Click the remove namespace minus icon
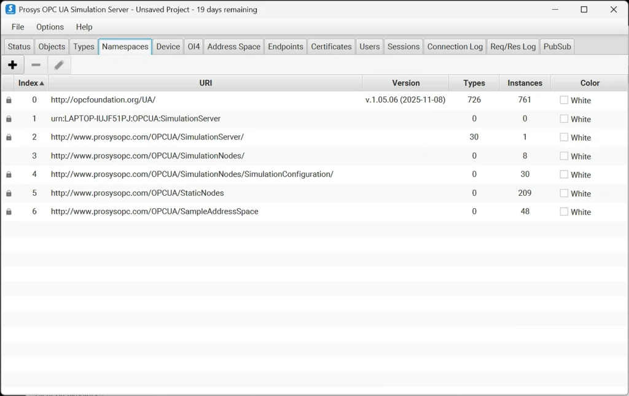 [36, 65]
